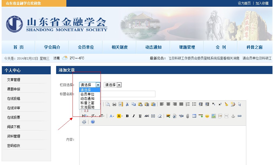
Task: Toggle bold formatting
Action: [x=127, y=116]
